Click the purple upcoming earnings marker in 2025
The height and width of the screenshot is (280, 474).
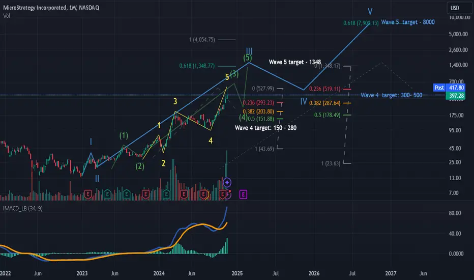pos(243,194)
